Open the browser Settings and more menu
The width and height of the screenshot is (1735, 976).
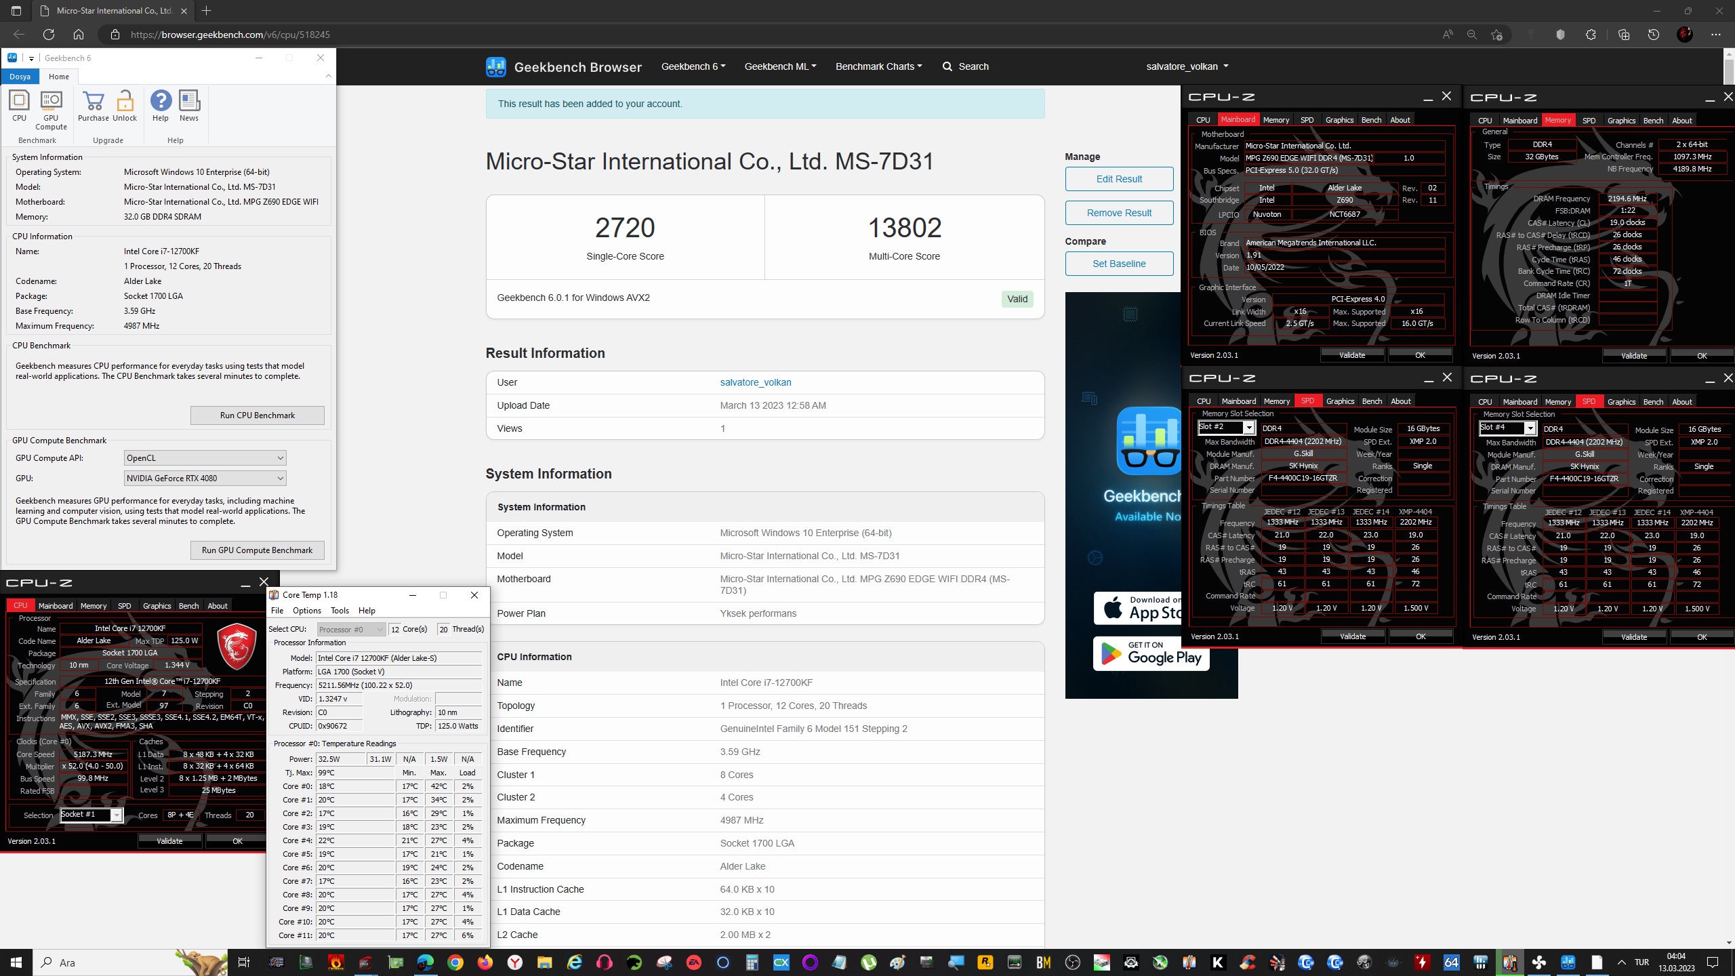(x=1716, y=35)
